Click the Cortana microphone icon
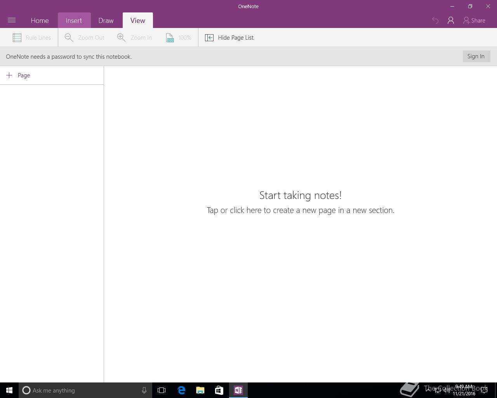The image size is (497, 398). (x=144, y=390)
